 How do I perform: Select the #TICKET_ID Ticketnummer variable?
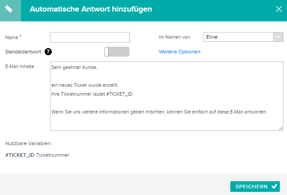37,155
